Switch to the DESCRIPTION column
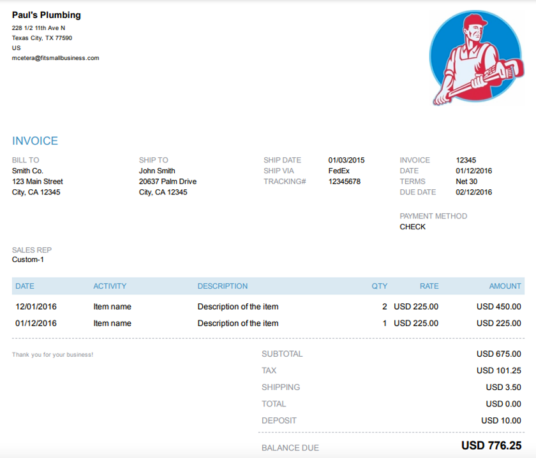The width and height of the screenshot is (536, 458). click(223, 286)
